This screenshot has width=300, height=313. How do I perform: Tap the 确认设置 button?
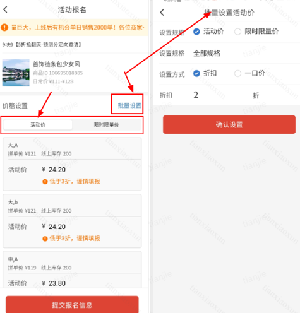tap(229, 124)
